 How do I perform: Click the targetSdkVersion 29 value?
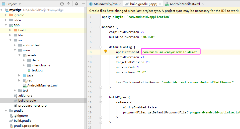148,62
